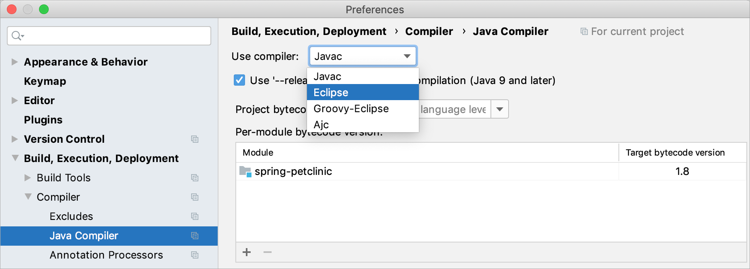
Task: Open the project bytecode version dropdown arrow
Action: tap(500, 109)
